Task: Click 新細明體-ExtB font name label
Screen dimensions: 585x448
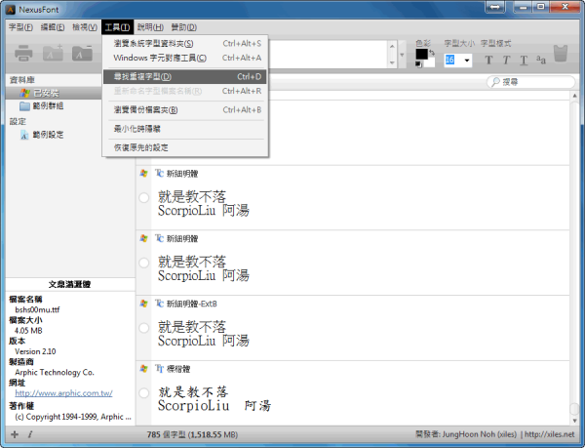Action: pos(191,304)
